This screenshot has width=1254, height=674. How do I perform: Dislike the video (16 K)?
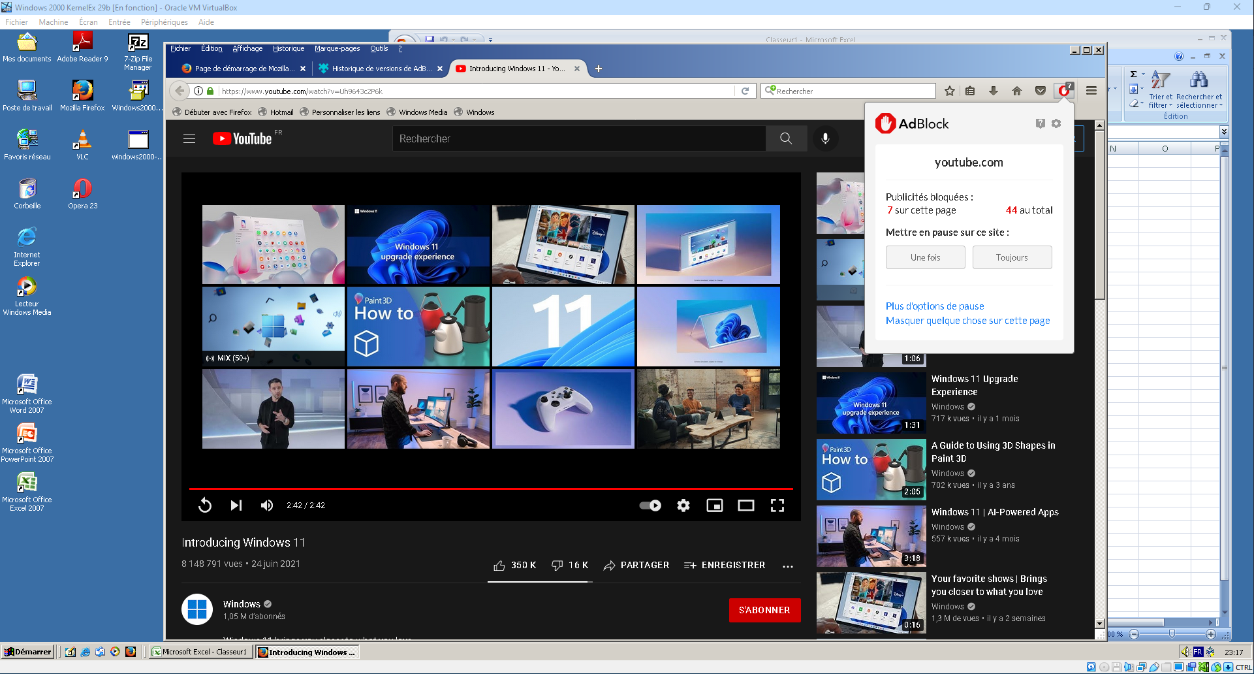point(570,566)
